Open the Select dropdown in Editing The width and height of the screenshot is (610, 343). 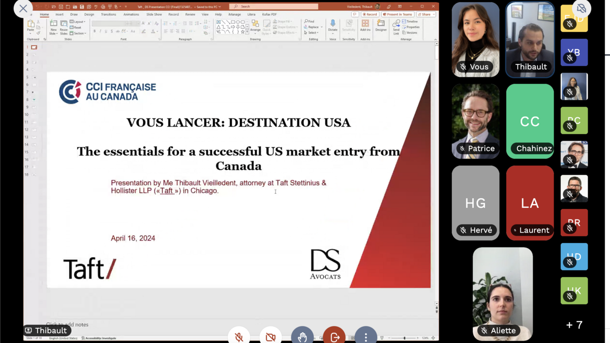coord(312,33)
